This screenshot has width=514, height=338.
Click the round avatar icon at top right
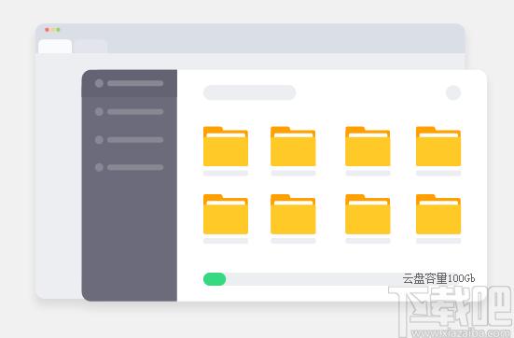(x=453, y=92)
